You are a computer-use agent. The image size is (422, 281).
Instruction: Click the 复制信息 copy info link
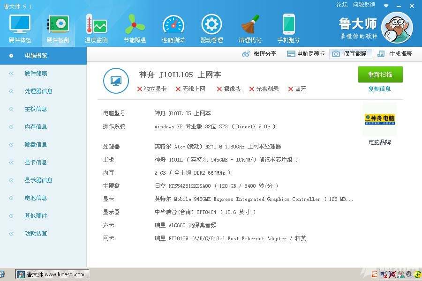pos(379,89)
